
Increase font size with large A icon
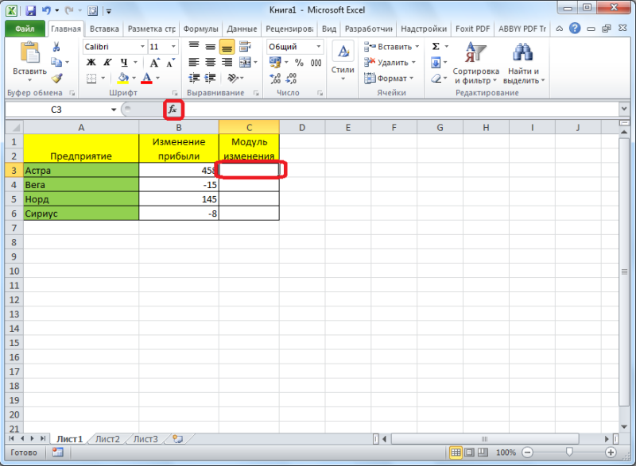coord(155,63)
